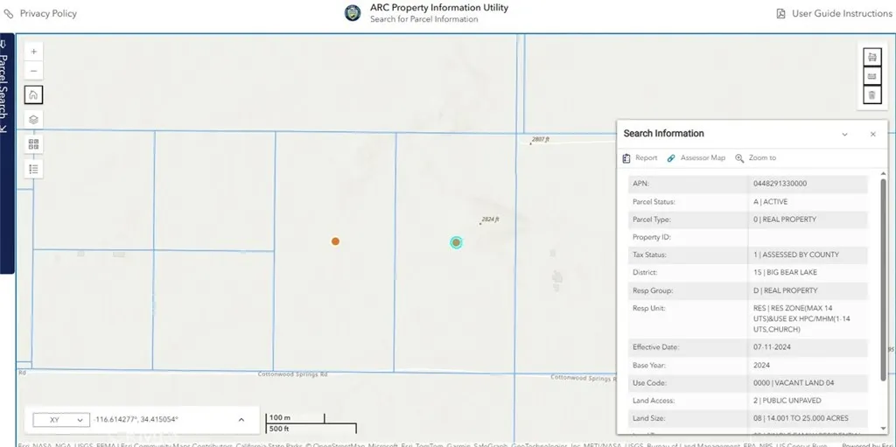Collapse the Search Information panel via its chevron

(x=844, y=135)
